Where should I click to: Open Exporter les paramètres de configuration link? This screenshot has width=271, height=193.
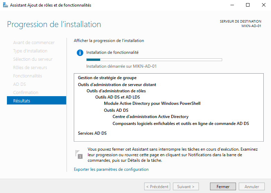click(x=111, y=169)
